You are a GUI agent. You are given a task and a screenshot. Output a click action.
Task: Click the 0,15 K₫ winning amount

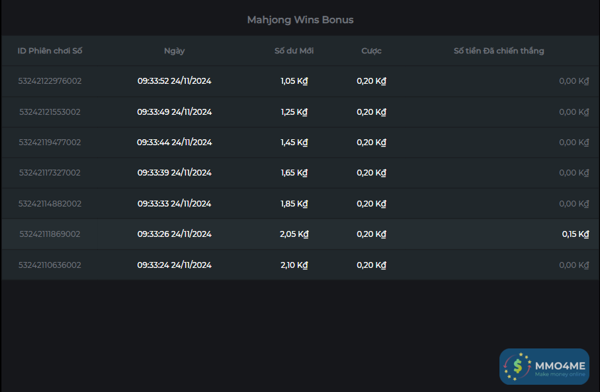coord(575,234)
